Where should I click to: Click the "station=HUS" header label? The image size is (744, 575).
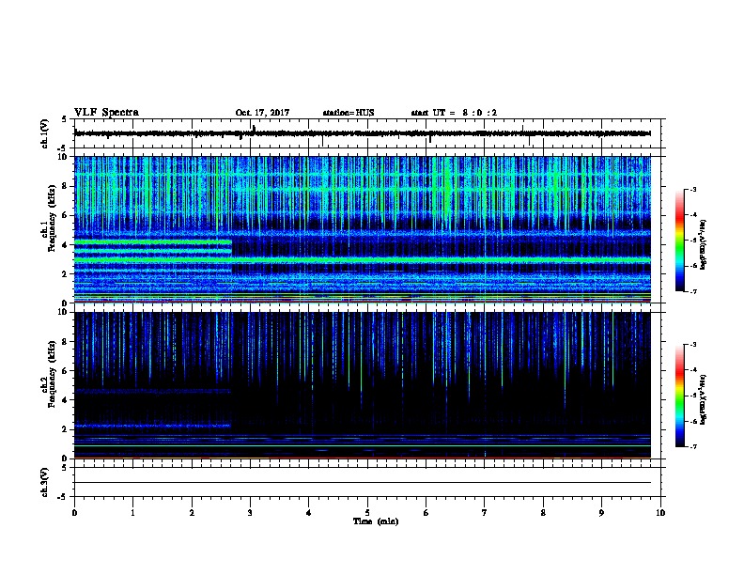349,113
